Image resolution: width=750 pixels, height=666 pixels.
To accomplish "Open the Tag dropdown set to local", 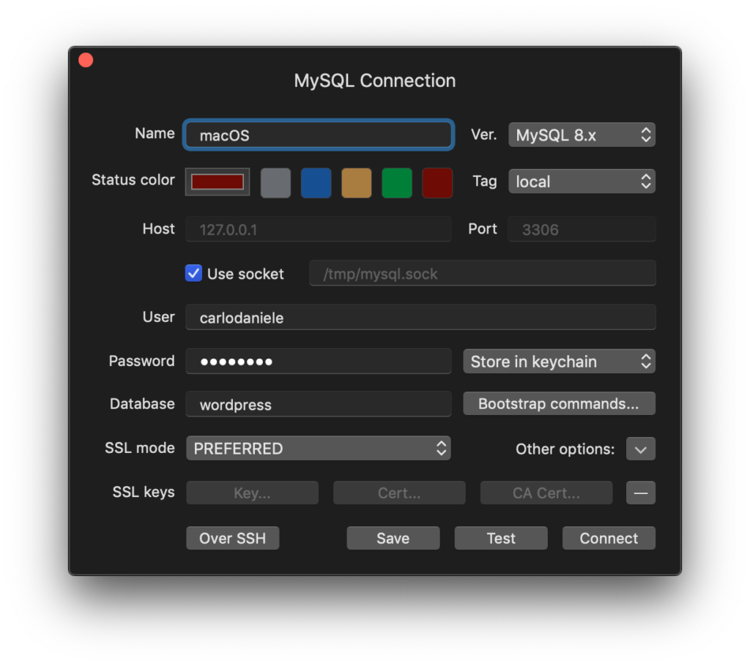I will [582, 182].
